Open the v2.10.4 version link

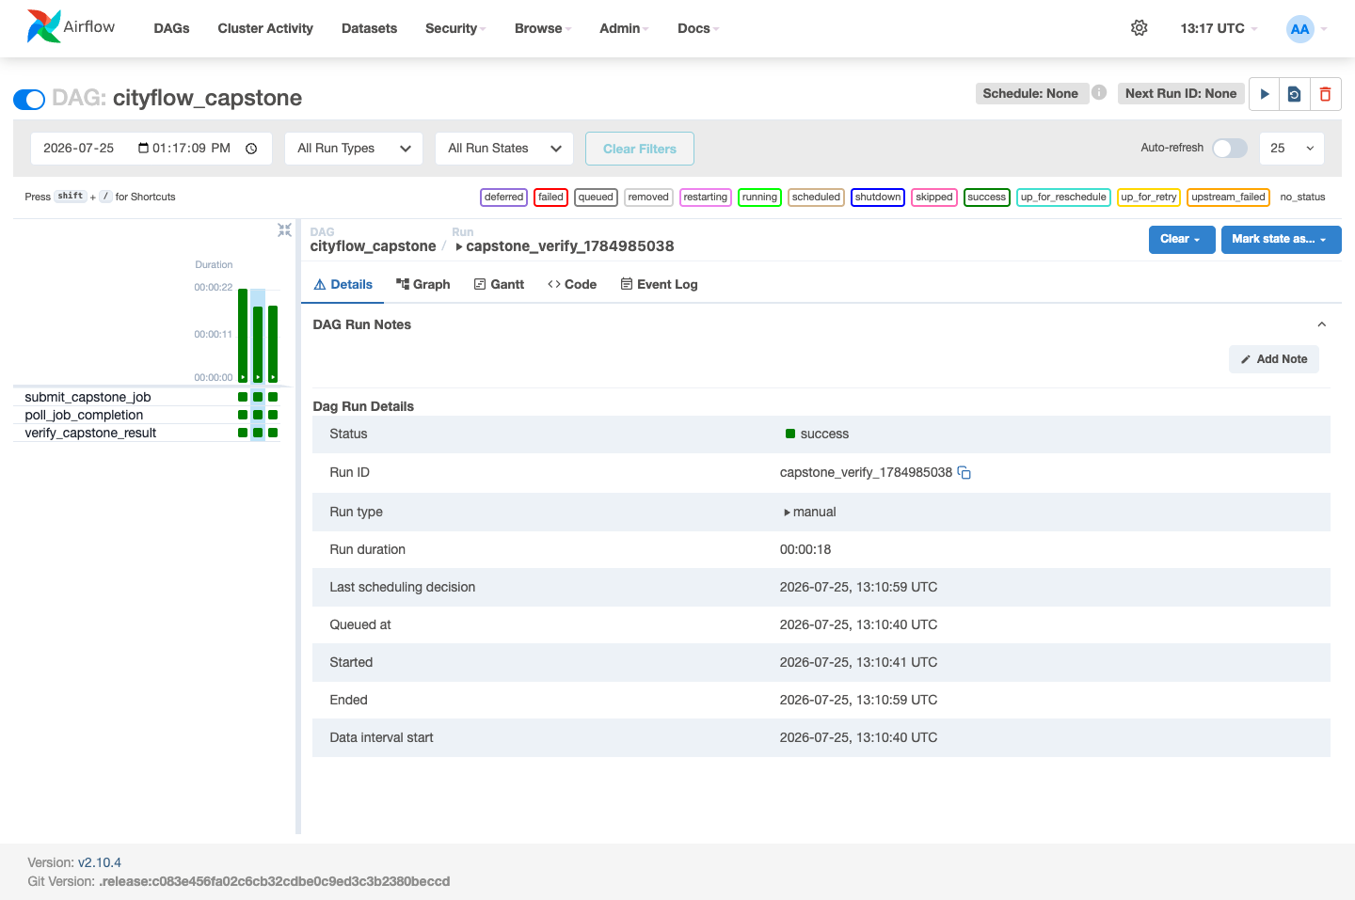point(99,863)
